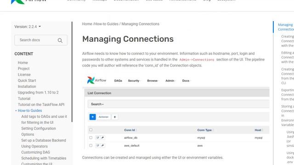The width and height of the screenshot is (294, 165).
Task: Open Scheduling with Timetables link
Action: pos(44,158)
